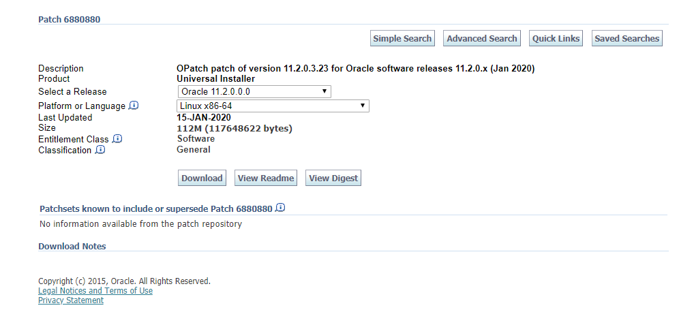Expand the Select a Release dropdown

[x=254, y=91]
